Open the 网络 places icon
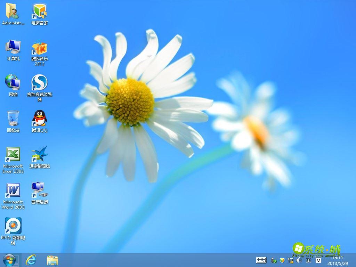 [x=13, y=83]
